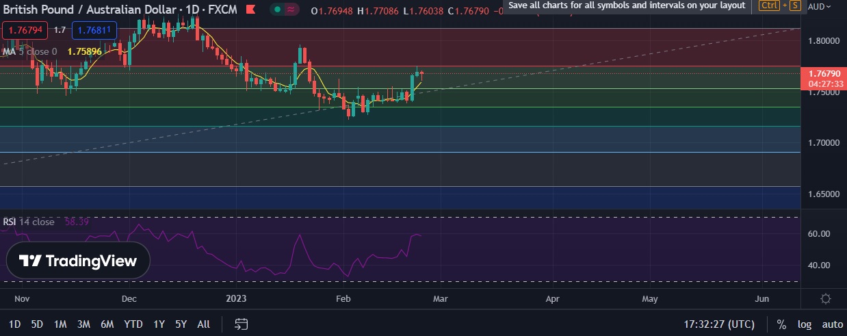The height and width of the screenshot is (336, 847).
Task: Switch range to 5Y
Action: [181, 324]
